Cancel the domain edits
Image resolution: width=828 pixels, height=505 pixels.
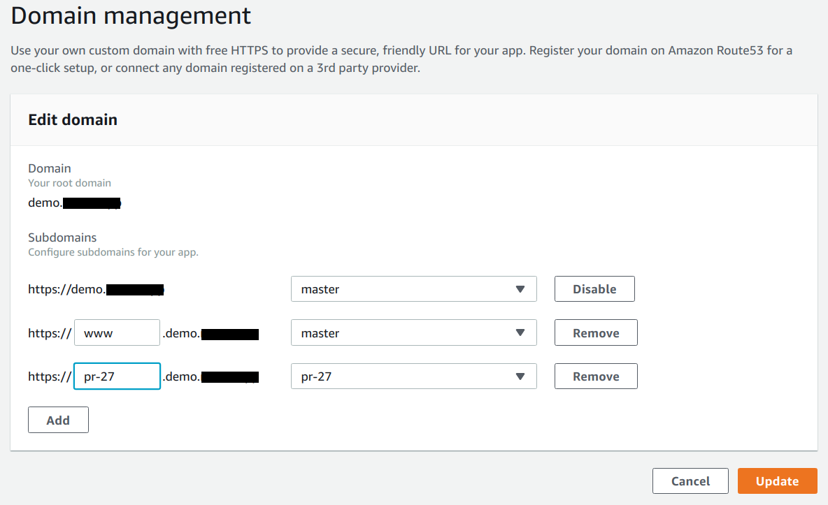[x=690, y=481]
